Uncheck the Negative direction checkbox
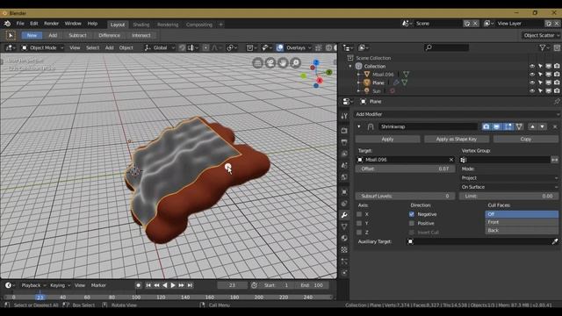Image resolution: width=562 pixels, height=316 pixels. click(412, 214)
